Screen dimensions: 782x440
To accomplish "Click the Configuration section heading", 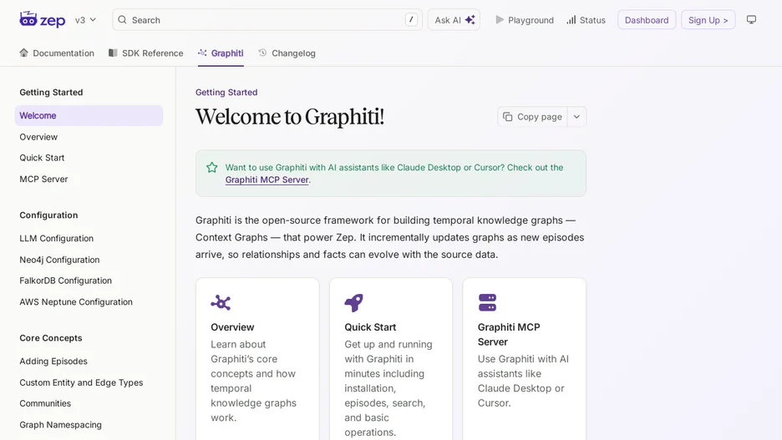I will coord(48,215).
